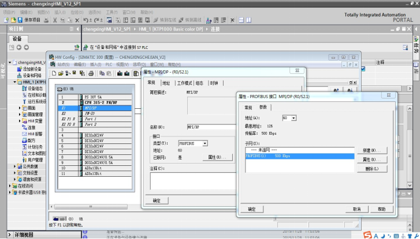This screenshot has height=239, width=420.
Task: Open the 站点 menu in HW Config
Action: (x=63, y=65)
